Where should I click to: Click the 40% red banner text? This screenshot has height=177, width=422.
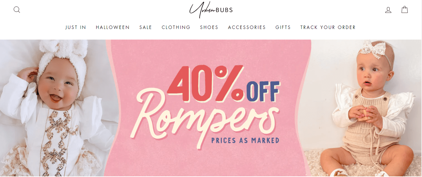(x=206, y=83)
